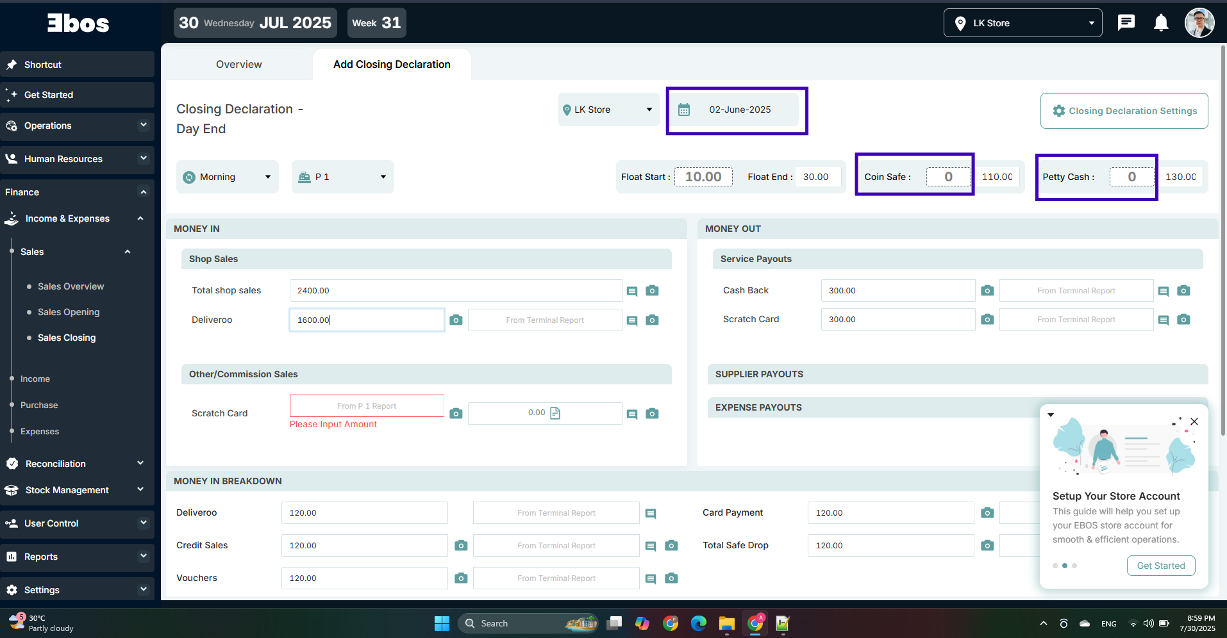Open document icon in Scratch Card 0.00 field
Image resolution: width=1227 pixels, height=638 pixels.
pos(555,413)
